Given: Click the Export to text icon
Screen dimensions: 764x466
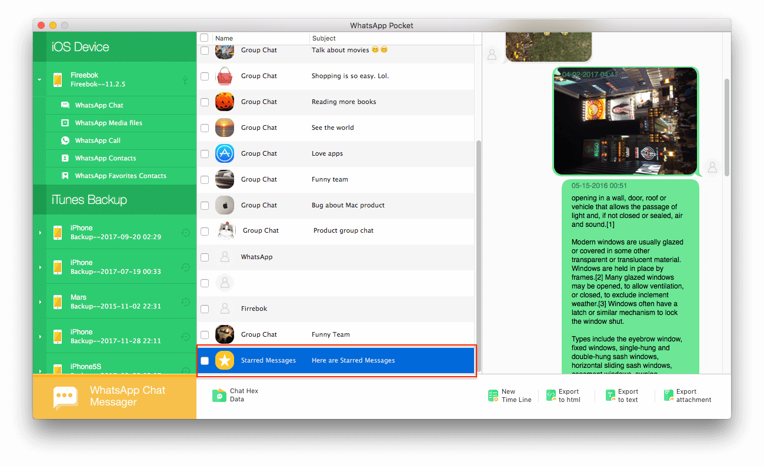Looking at the screenshot, I should click(611, 395).
